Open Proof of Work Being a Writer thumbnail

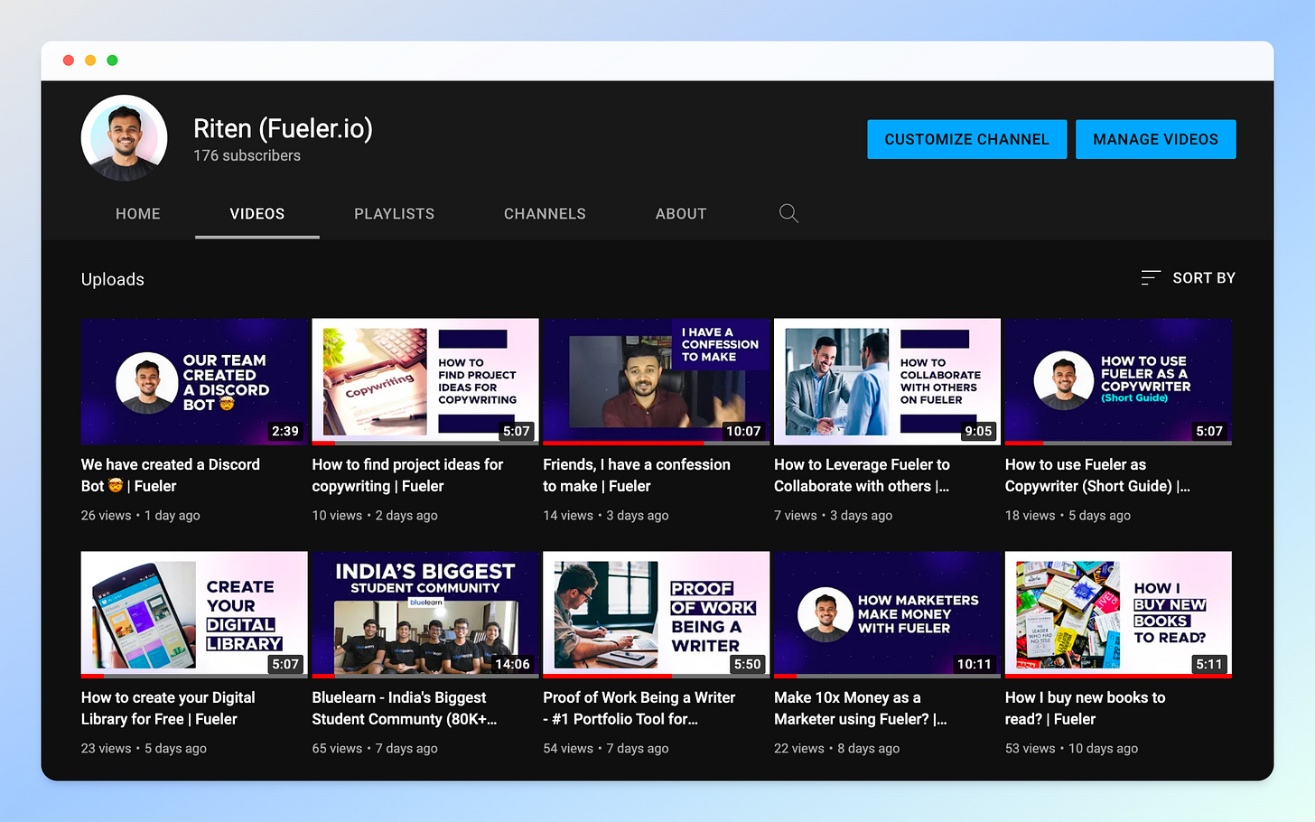click(657, 614)
